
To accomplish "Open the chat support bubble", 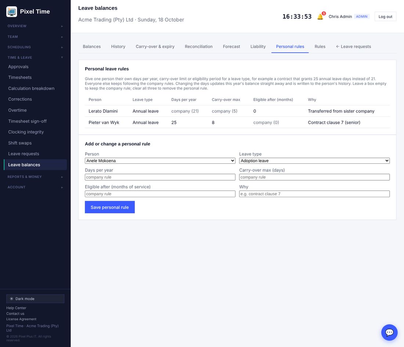I will click(x=389, y=332).
